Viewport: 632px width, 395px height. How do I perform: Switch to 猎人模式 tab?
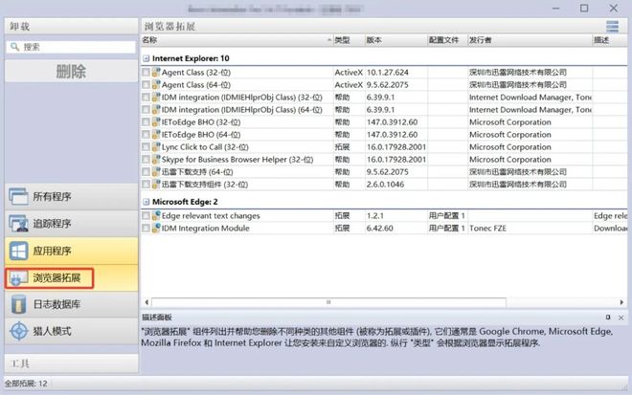[71, 331]
